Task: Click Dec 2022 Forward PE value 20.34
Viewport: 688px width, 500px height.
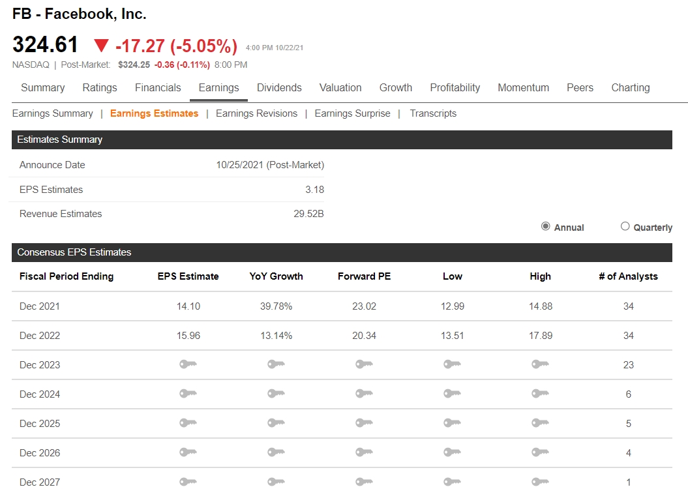Action: 364,336
